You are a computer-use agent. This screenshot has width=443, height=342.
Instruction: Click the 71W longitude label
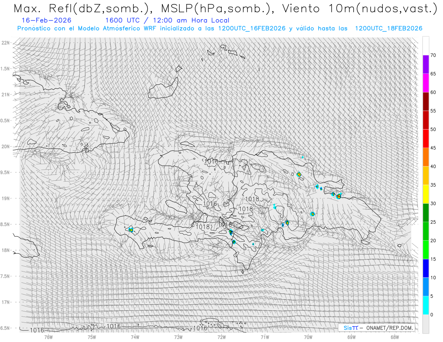click(x=265, y=337)
